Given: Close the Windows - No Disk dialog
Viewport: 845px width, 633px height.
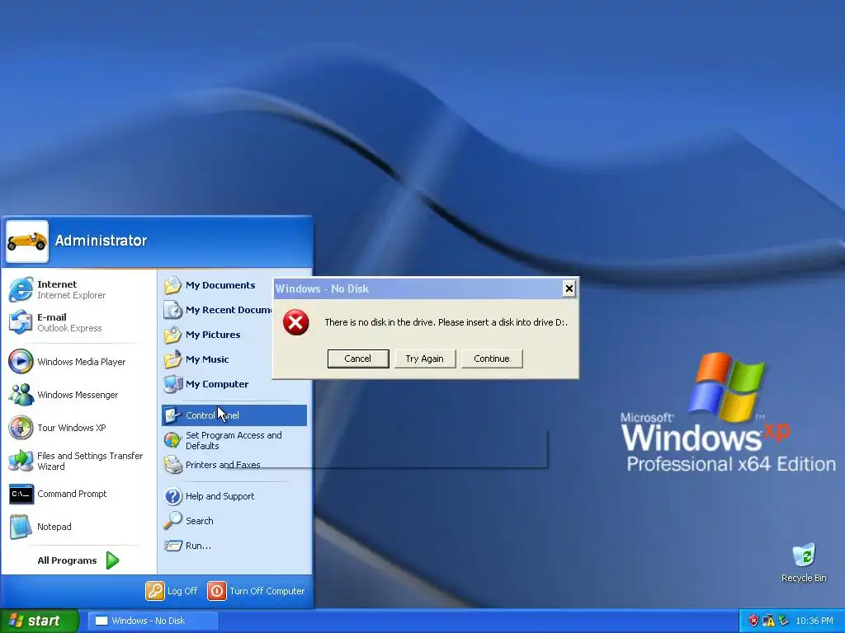Looking at the screenshot, I should pyautogui.click(x=569, y=288).
